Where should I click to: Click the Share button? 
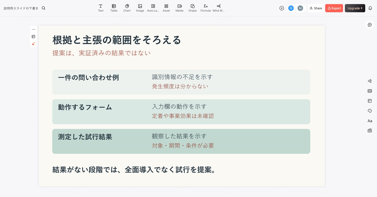(x=315, y=8)
